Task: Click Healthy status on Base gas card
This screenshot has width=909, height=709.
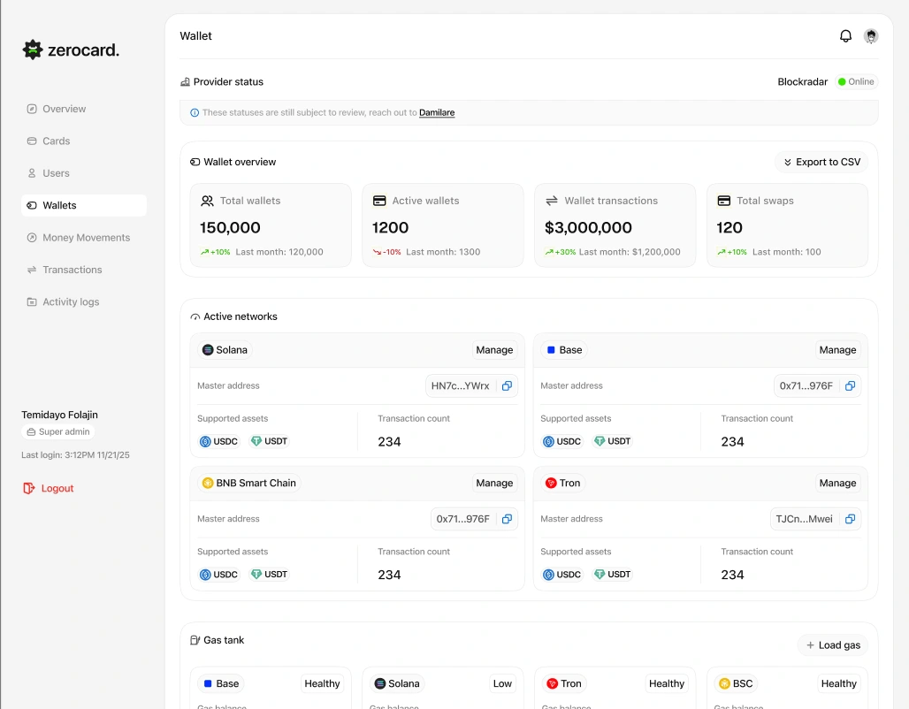Action: pyautogui.click(x=322, y=684)
